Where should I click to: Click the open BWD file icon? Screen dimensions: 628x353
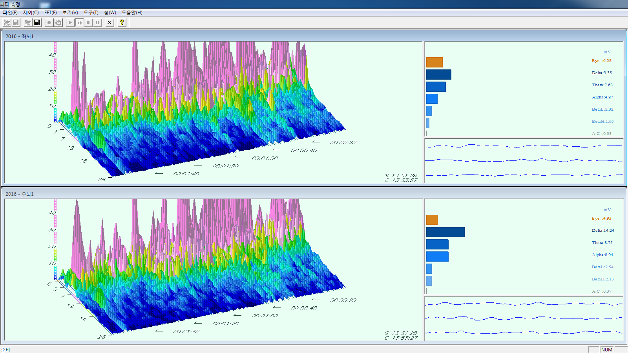click(7, 23)
